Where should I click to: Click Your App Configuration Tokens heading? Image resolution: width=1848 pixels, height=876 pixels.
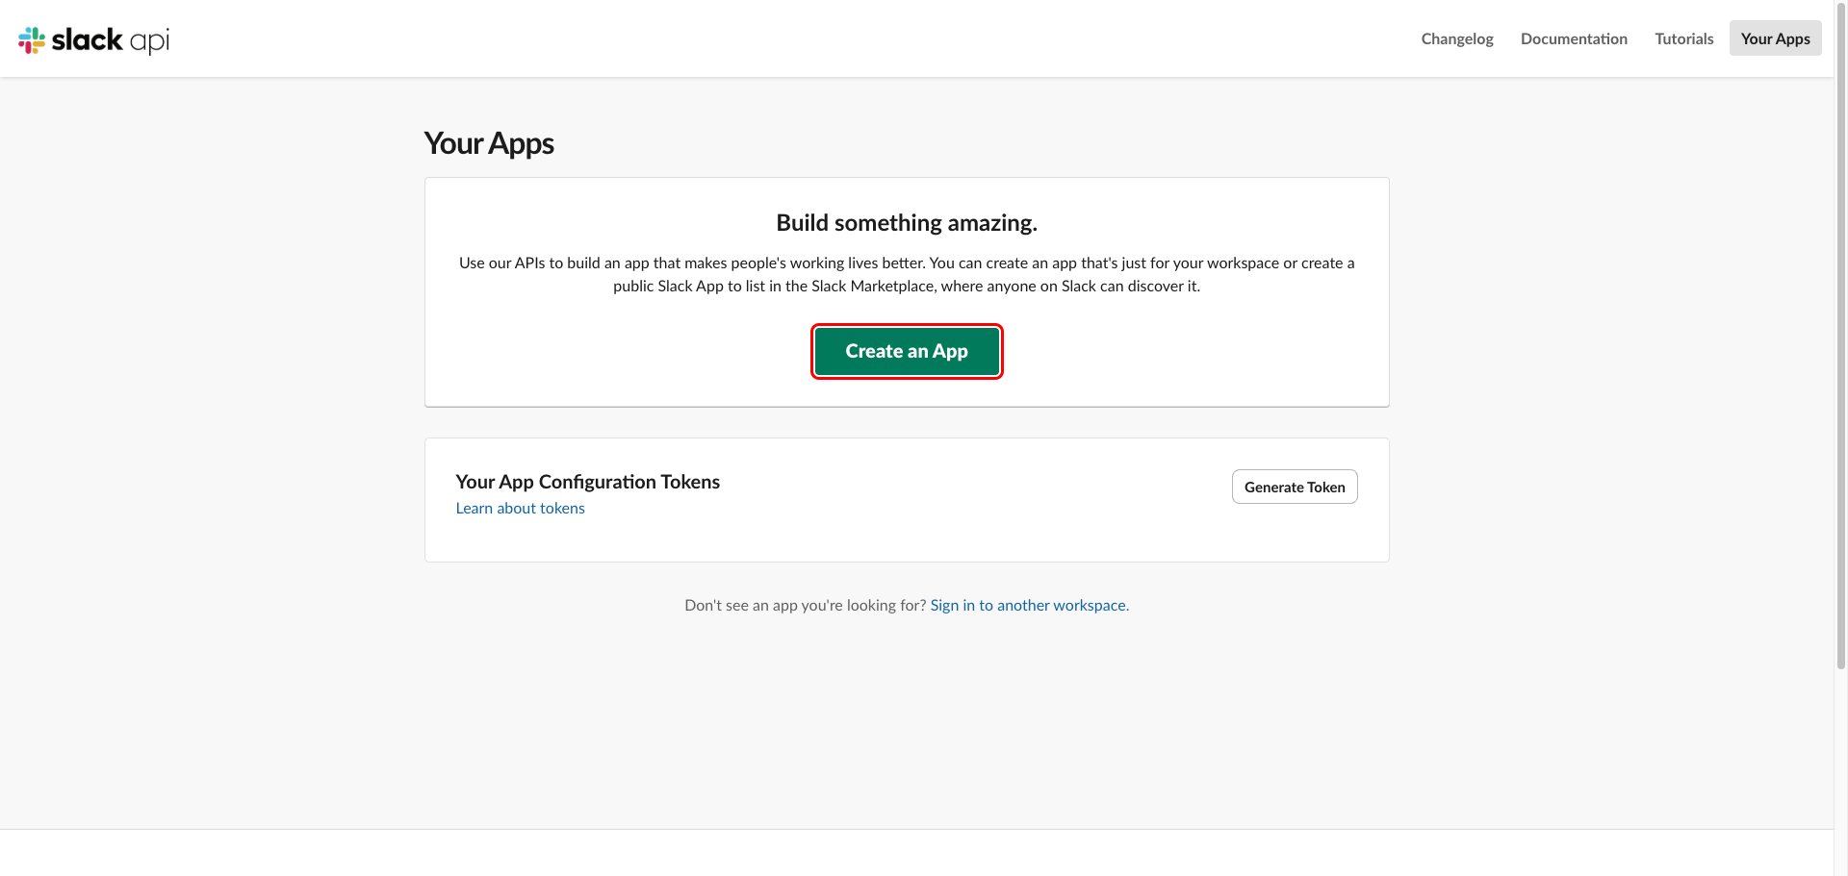pos(587,482)
